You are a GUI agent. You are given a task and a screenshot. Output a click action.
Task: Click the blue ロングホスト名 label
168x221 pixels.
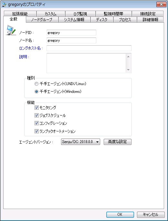[31, 48]
